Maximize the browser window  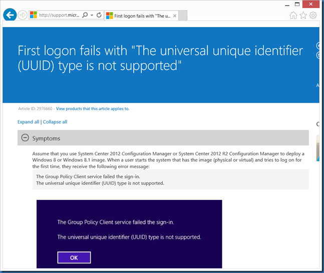[x=297, y=5]
